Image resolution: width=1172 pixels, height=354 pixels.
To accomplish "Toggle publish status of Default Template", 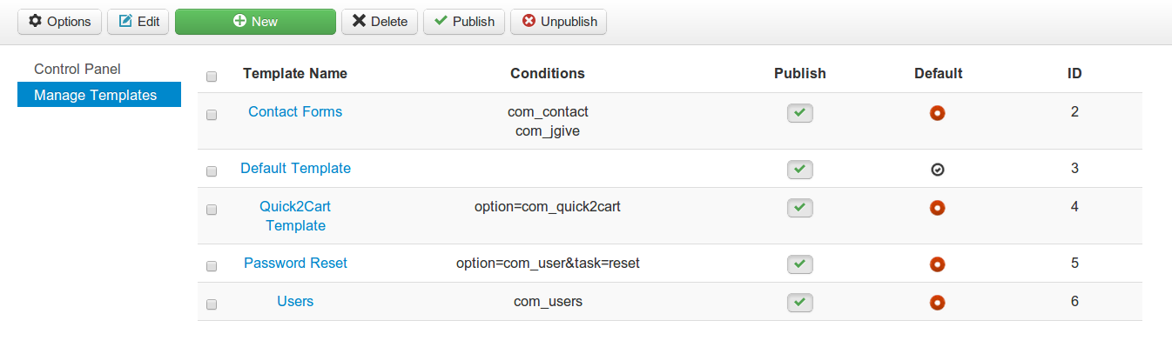I will click(x=799, y=170).
